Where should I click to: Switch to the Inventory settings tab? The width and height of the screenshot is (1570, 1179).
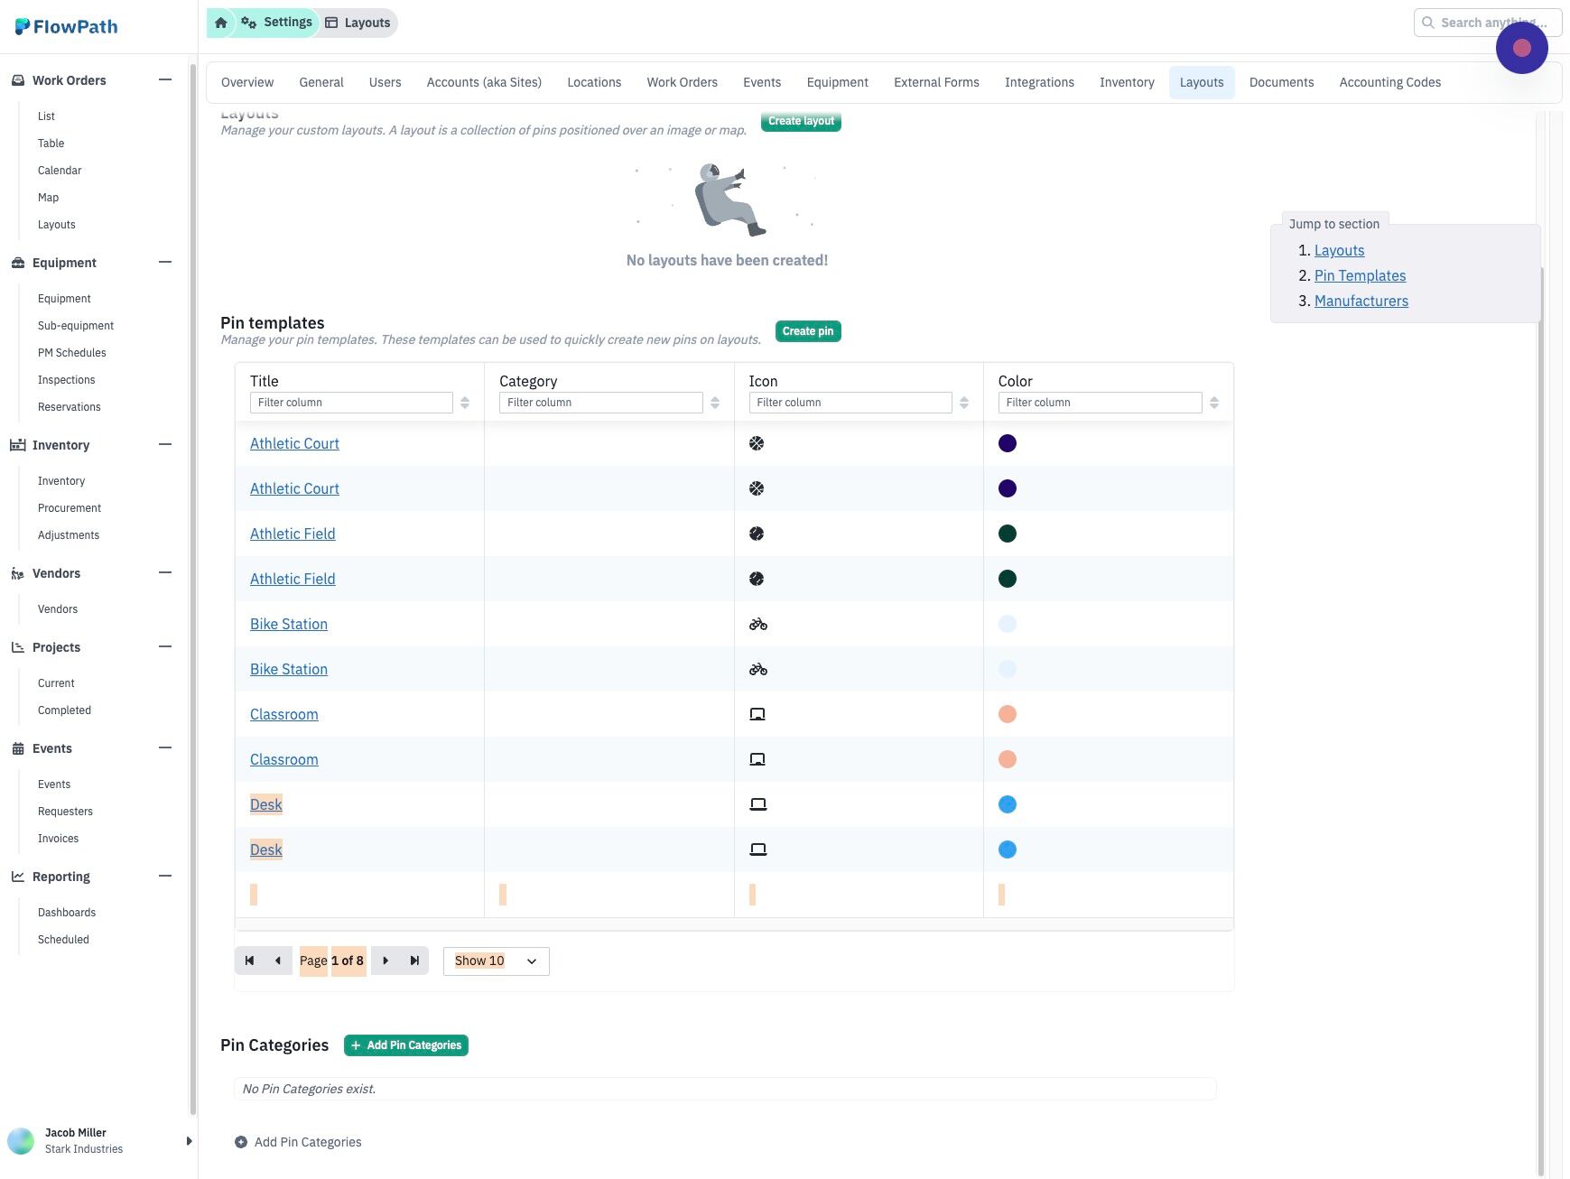click(1127, 82)
